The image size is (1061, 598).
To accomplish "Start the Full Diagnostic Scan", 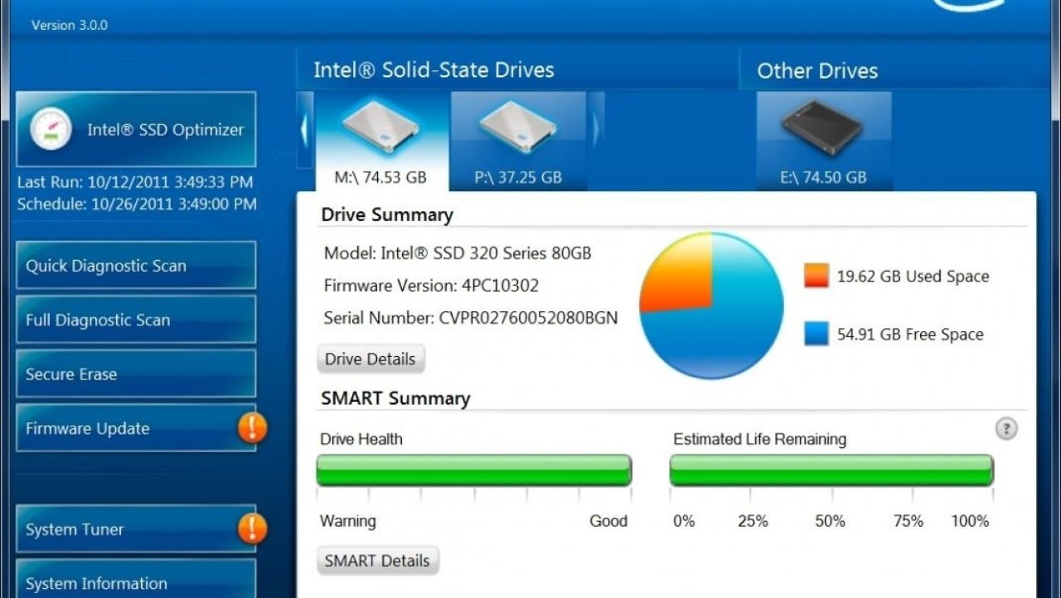I will [136, 320].
